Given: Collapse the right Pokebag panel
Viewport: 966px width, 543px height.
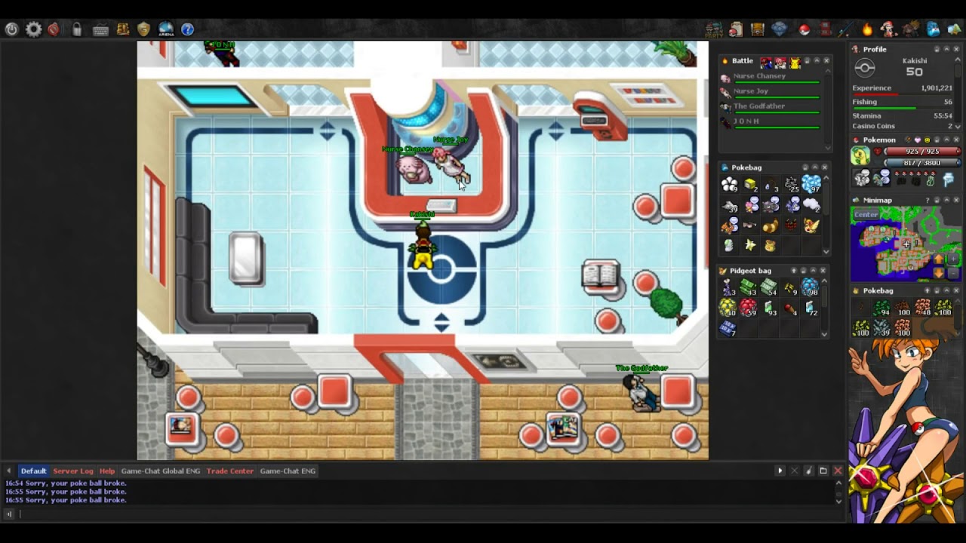Looking at the screenshot, I should coord(946,290).
